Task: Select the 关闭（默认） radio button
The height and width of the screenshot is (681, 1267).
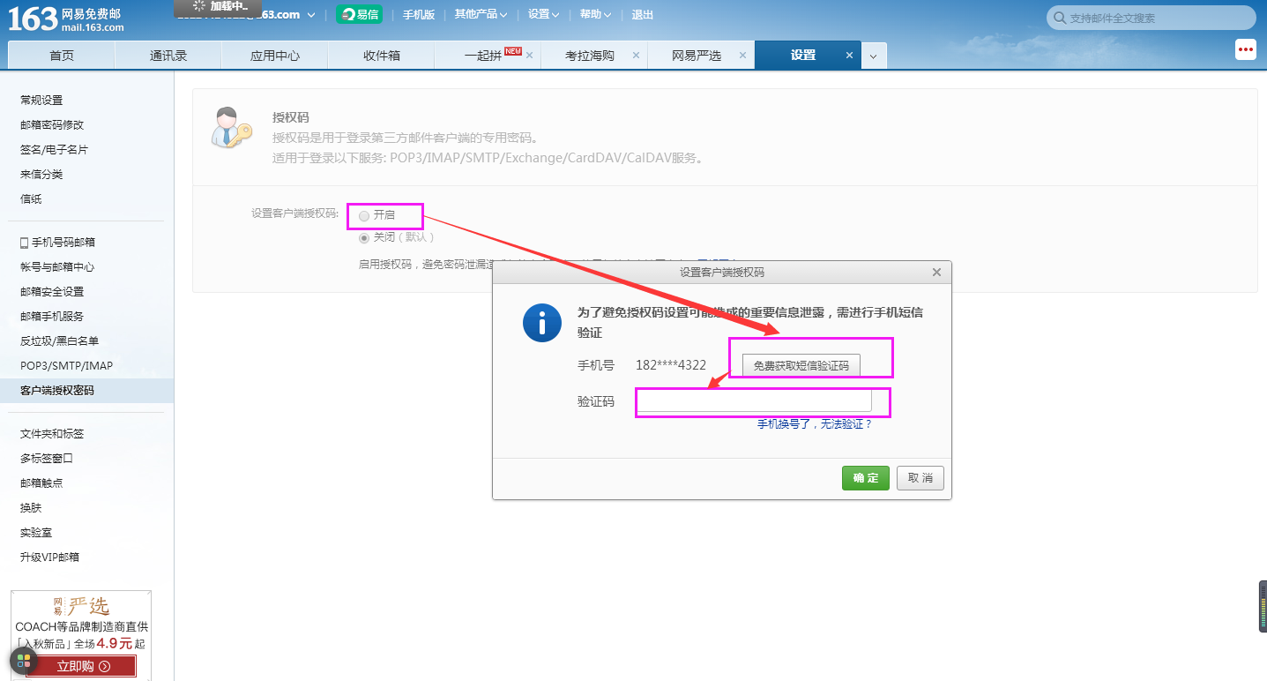Action: (364, 238)
